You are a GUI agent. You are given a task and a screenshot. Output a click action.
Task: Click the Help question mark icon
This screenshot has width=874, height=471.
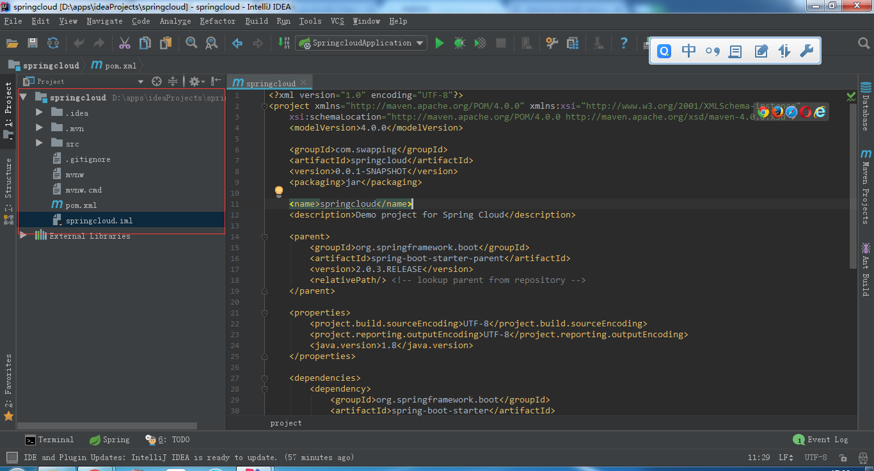[624, 43]
